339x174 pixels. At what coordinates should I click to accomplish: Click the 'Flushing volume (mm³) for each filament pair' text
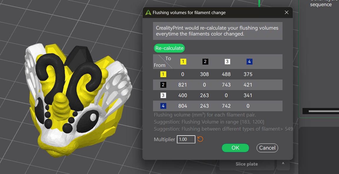click(x=205, y=115)
